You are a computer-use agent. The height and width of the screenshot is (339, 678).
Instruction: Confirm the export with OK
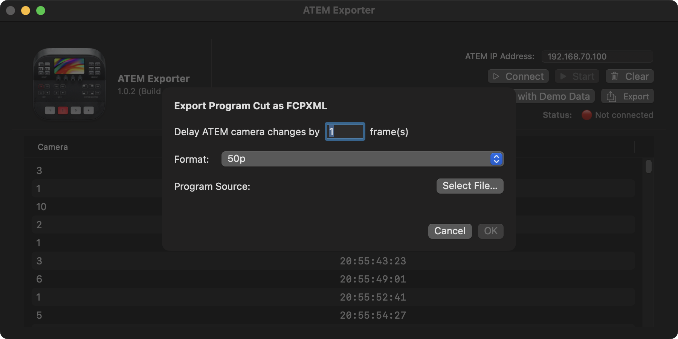point(490,231)
